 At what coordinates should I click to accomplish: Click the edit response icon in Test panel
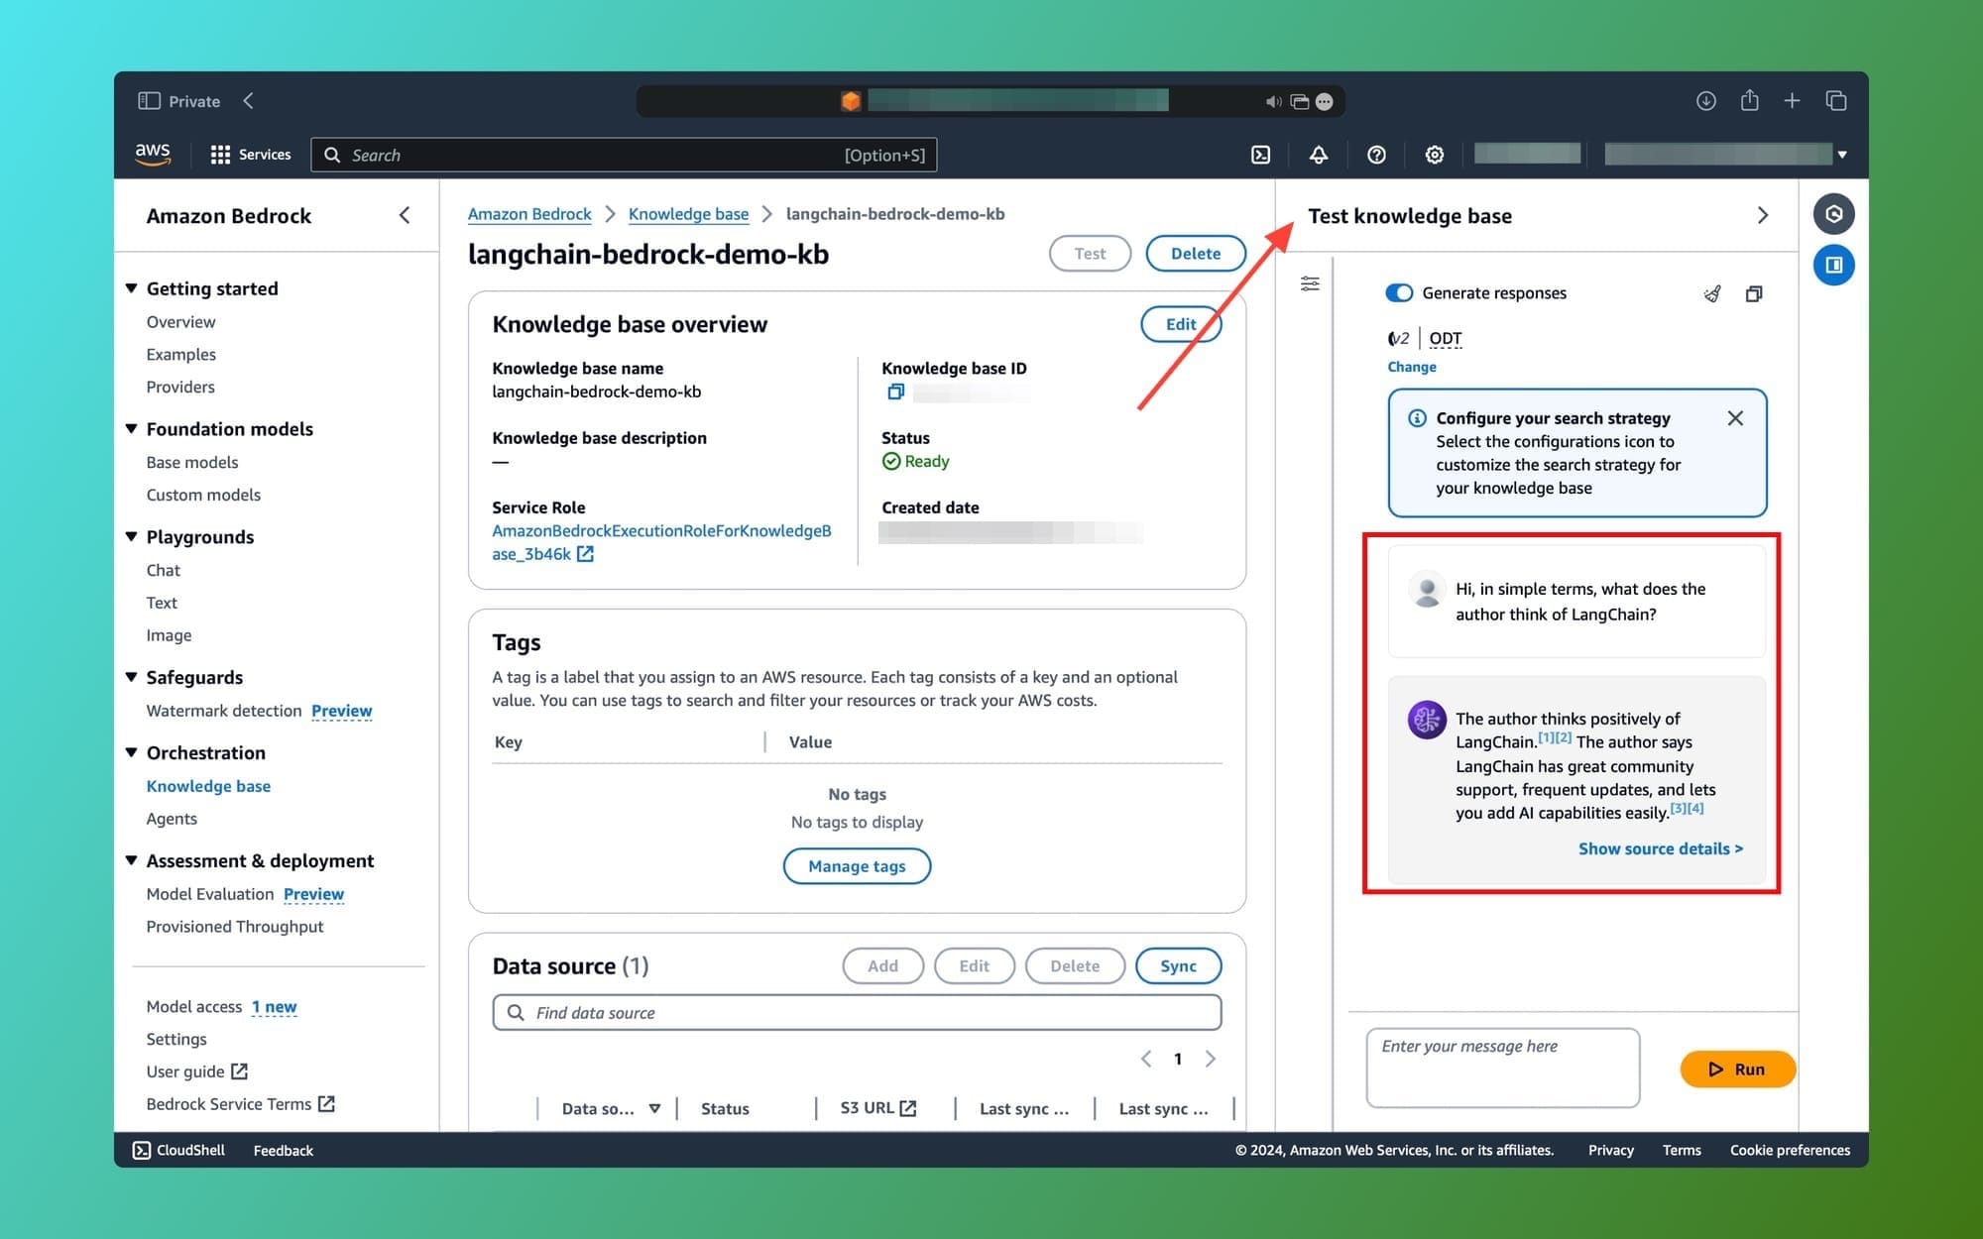click(1709, 292)
